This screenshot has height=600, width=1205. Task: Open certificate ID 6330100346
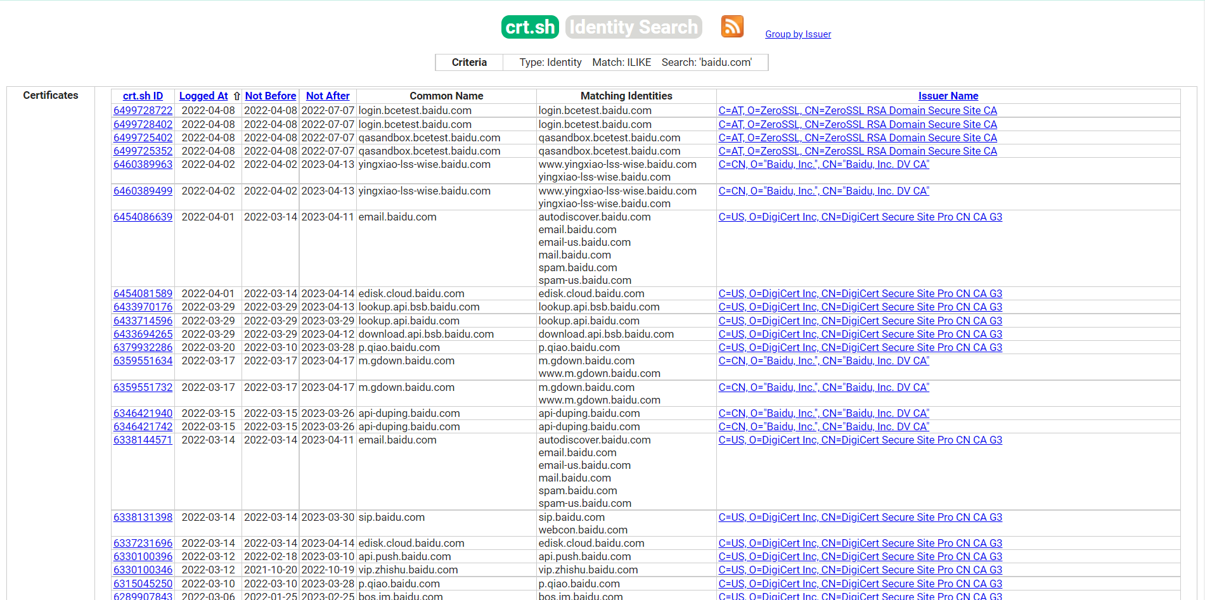(x=143, y=570)
